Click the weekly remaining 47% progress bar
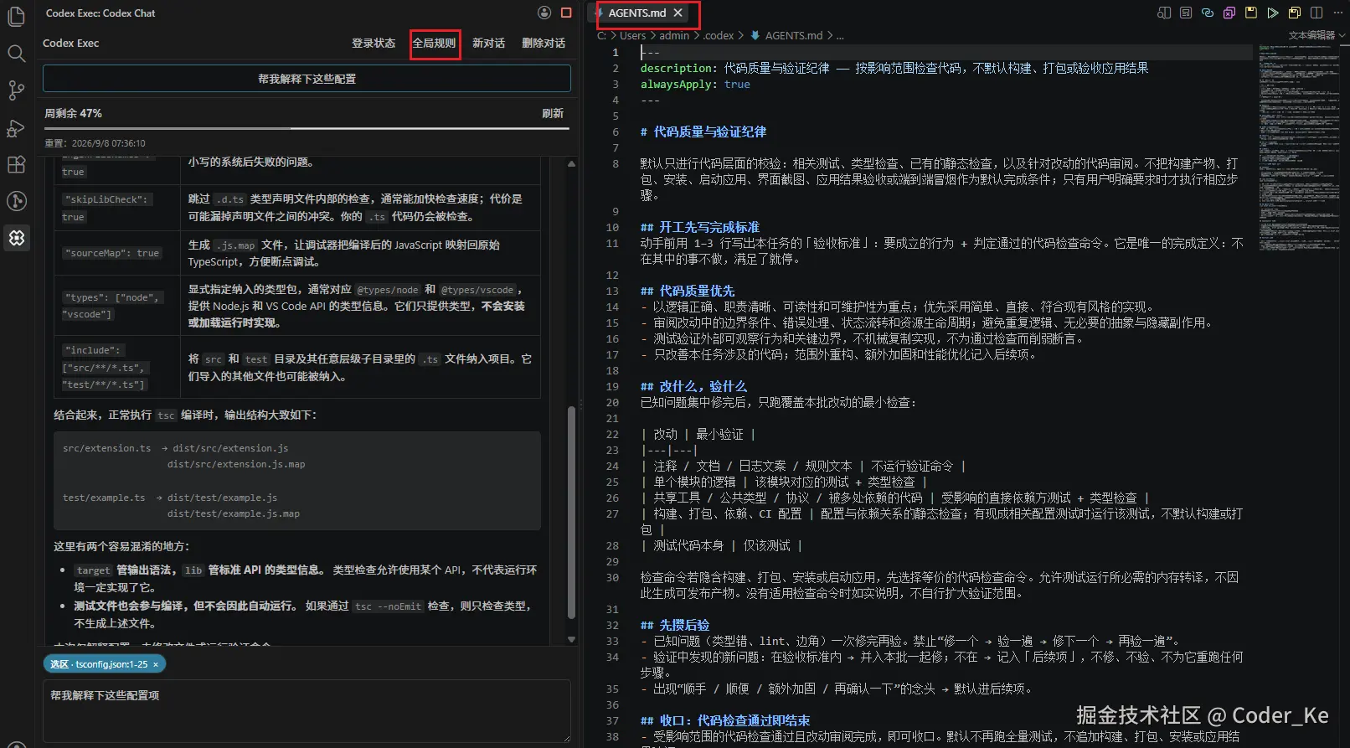The width and height of the screenshot is (1350, 748). tap(307, 128)
